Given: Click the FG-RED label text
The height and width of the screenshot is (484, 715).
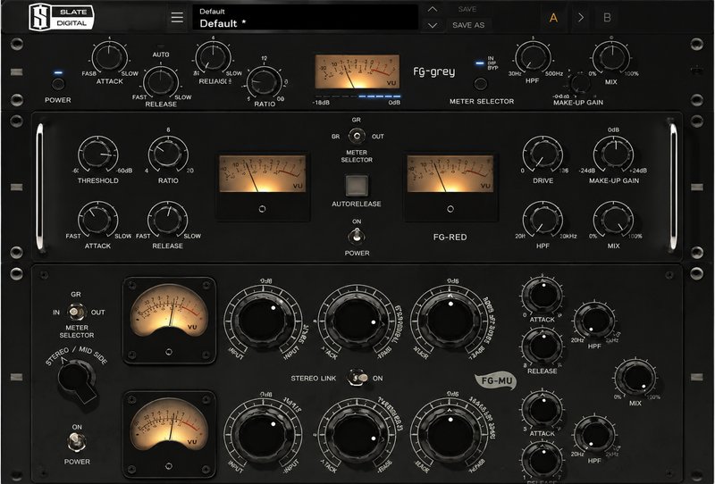Looking at the screenshot, I should [x=450, y=237].
